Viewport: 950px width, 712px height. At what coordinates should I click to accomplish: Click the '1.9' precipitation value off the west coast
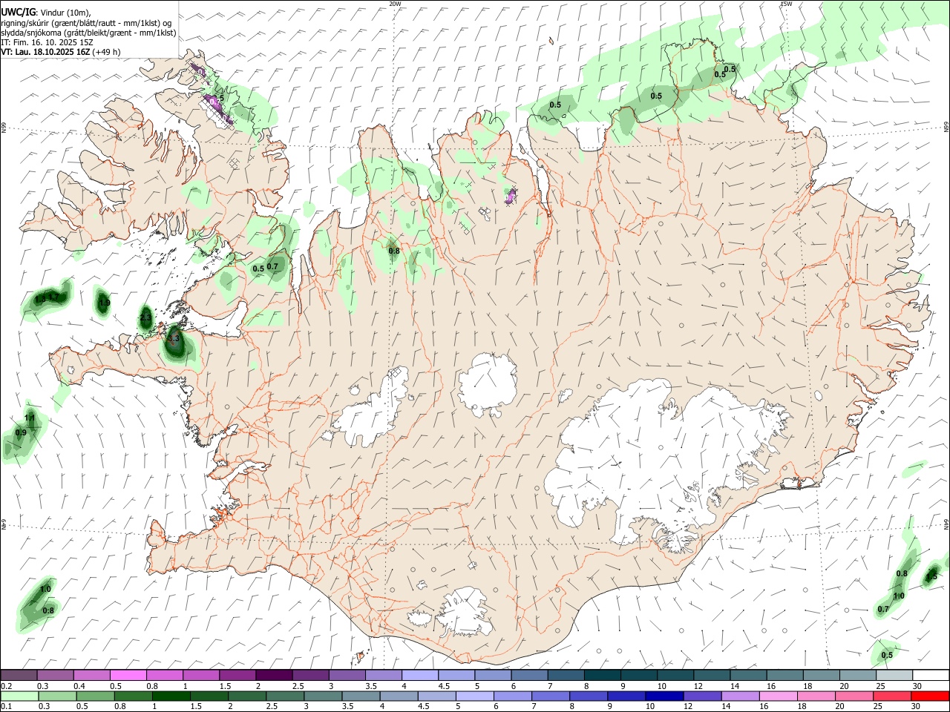[105, 303]
